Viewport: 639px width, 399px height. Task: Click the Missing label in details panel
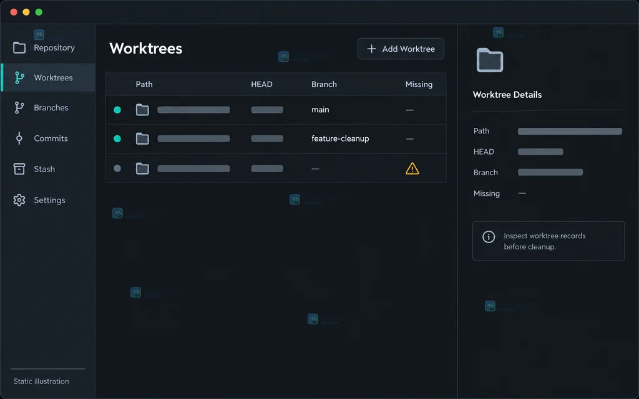(x=487, y=193)
